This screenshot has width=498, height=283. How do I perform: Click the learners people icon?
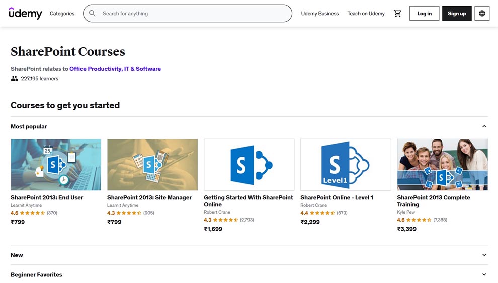14,79
